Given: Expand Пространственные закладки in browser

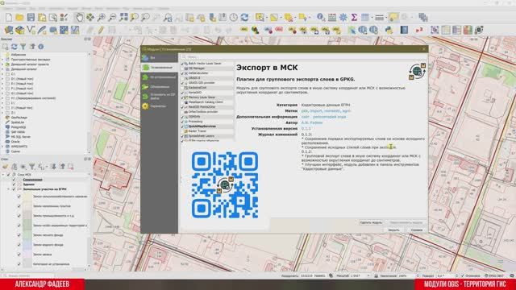Looking at the screenshot, I should (2, 60).
